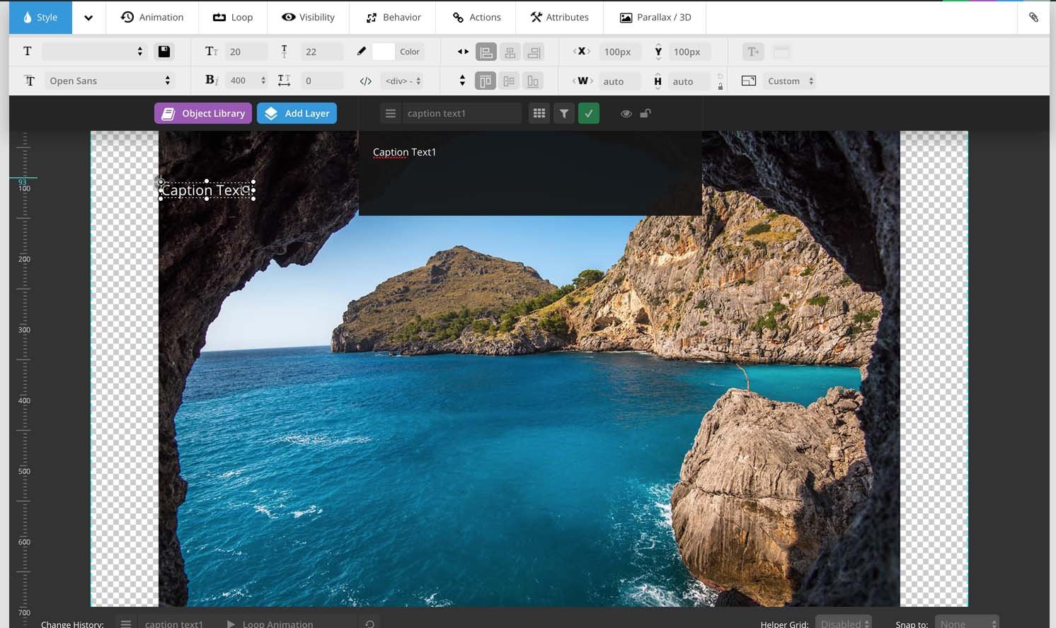This screenshot has width=1056, height=628.
Task: Click the greyed rectangle icon after T
Action: [x=781, y=52]
